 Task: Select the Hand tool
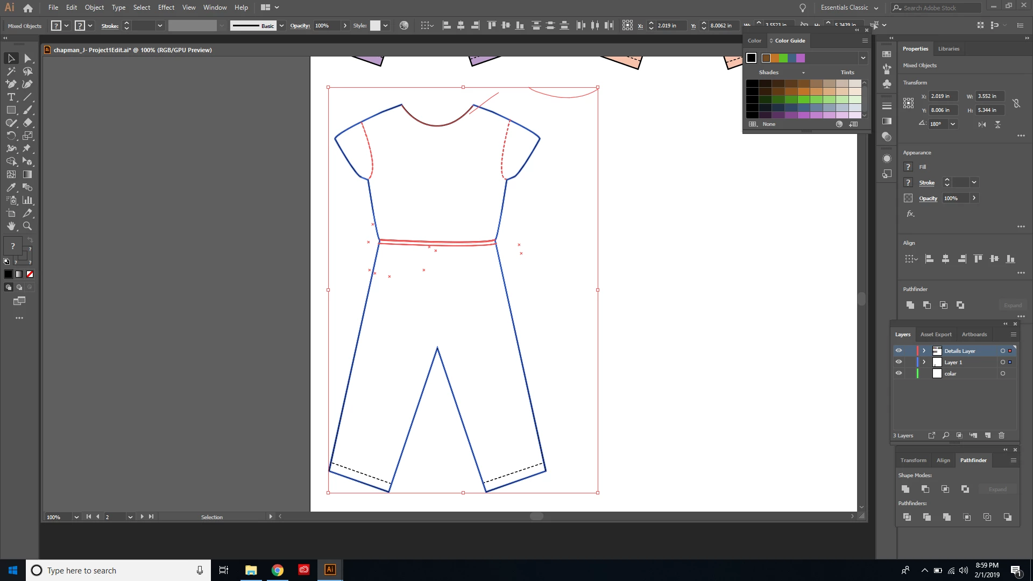tap(11, 226)
